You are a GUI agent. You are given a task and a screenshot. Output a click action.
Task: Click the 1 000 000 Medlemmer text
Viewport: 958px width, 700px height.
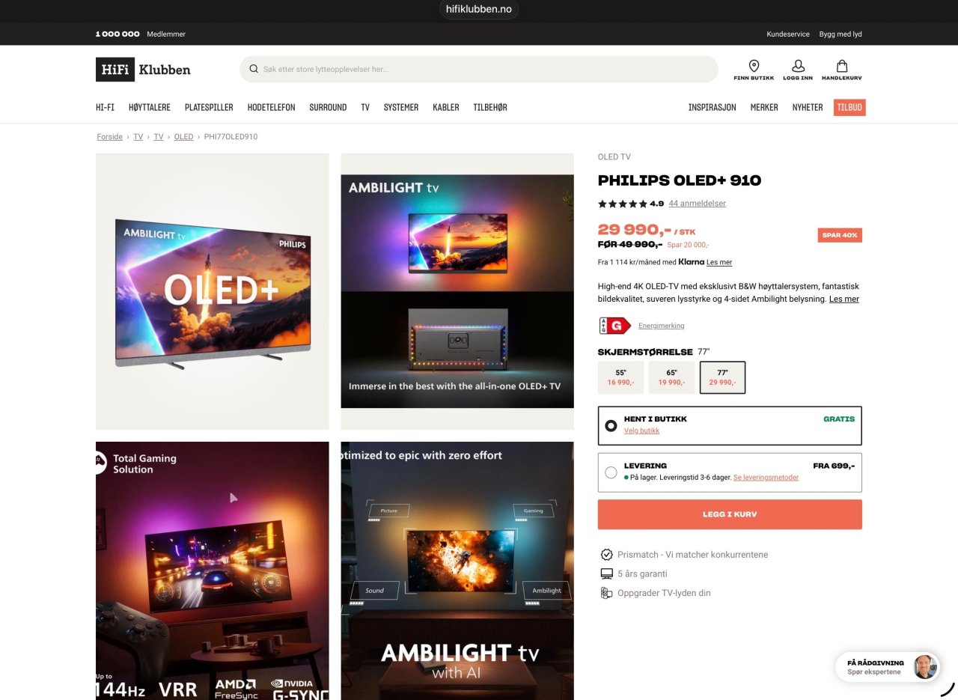pyautogui.click(x=141, y=34)
